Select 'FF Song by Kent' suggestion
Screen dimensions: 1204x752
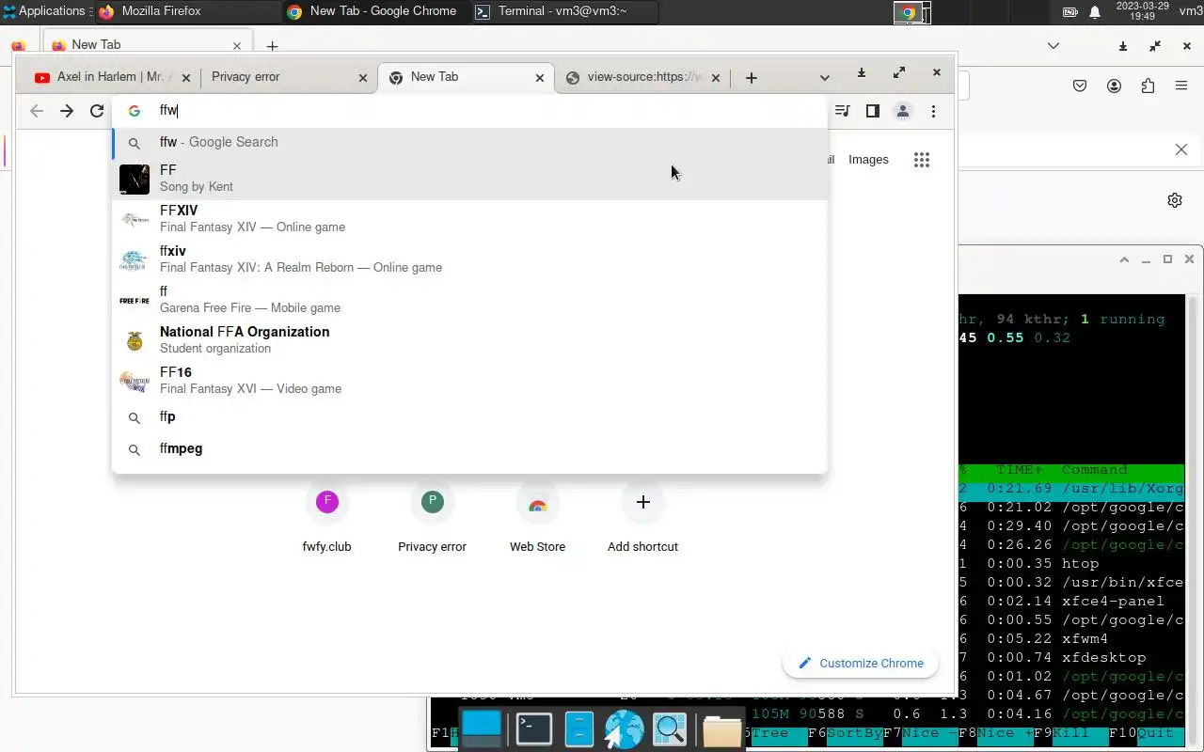[470, 179]
